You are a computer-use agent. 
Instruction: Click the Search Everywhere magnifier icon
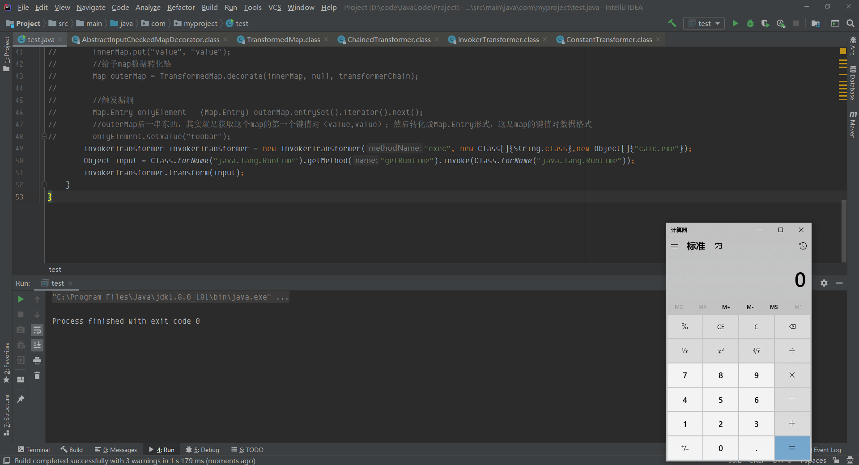[x=850, y=23]
